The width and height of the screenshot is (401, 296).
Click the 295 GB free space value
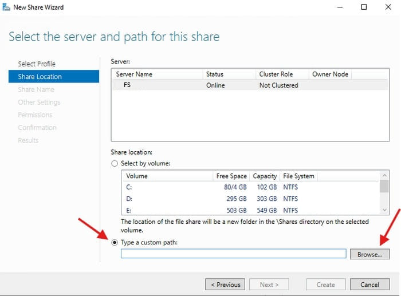point(236,199)
